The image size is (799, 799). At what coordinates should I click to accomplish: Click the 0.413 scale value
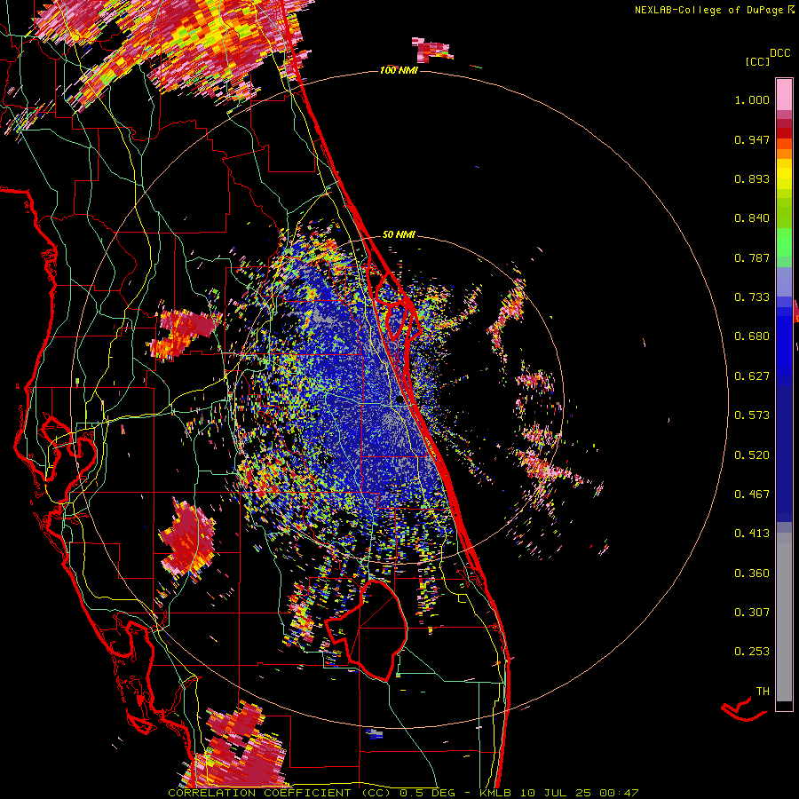(x=752, y=534)
